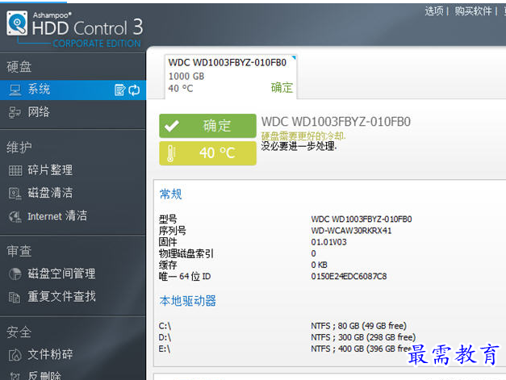Click the 审查 sidebar section header
The width and height of the screenshot is (506, 380).
coord(19,251)
